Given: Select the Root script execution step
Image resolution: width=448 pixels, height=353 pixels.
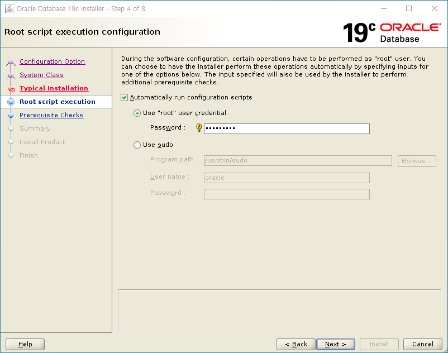Looking at the screenshot, I should [58, 102].
